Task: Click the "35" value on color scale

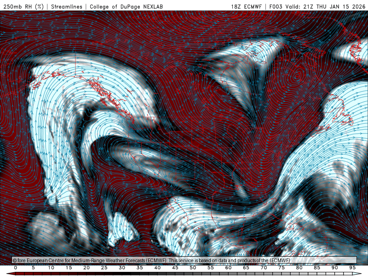Action: tap(140, 268)
